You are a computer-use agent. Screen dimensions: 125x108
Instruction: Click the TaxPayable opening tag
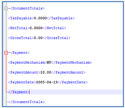click(x=21, y=18)
